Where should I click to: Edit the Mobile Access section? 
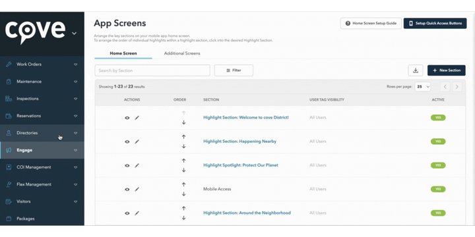coord(137,189)
